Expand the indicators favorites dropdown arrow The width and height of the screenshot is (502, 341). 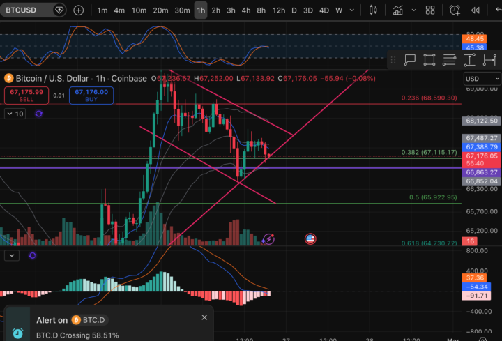pos(414,10)
